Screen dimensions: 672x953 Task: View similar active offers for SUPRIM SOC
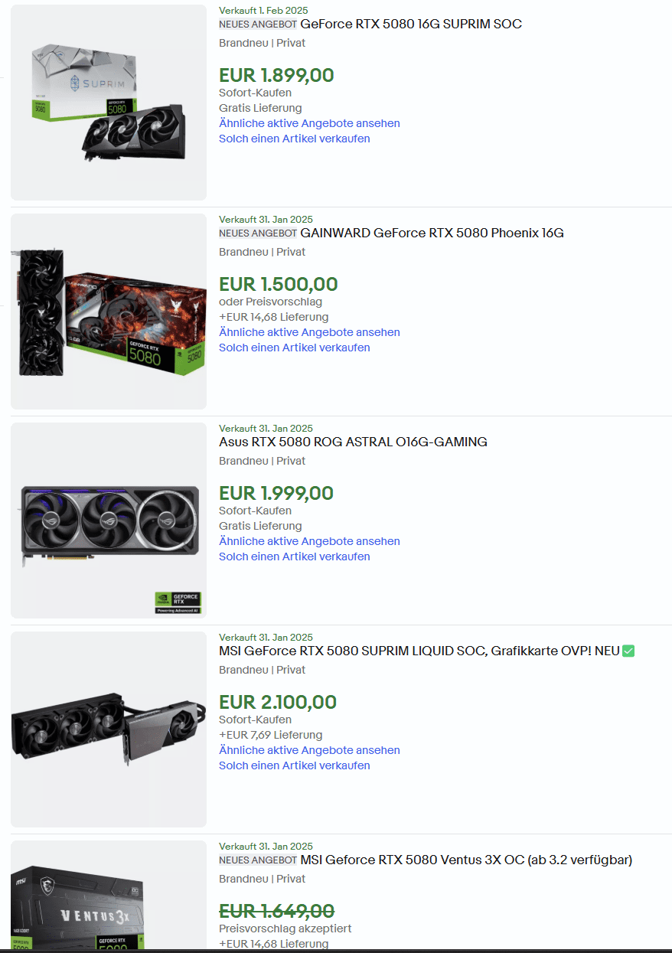309,123
